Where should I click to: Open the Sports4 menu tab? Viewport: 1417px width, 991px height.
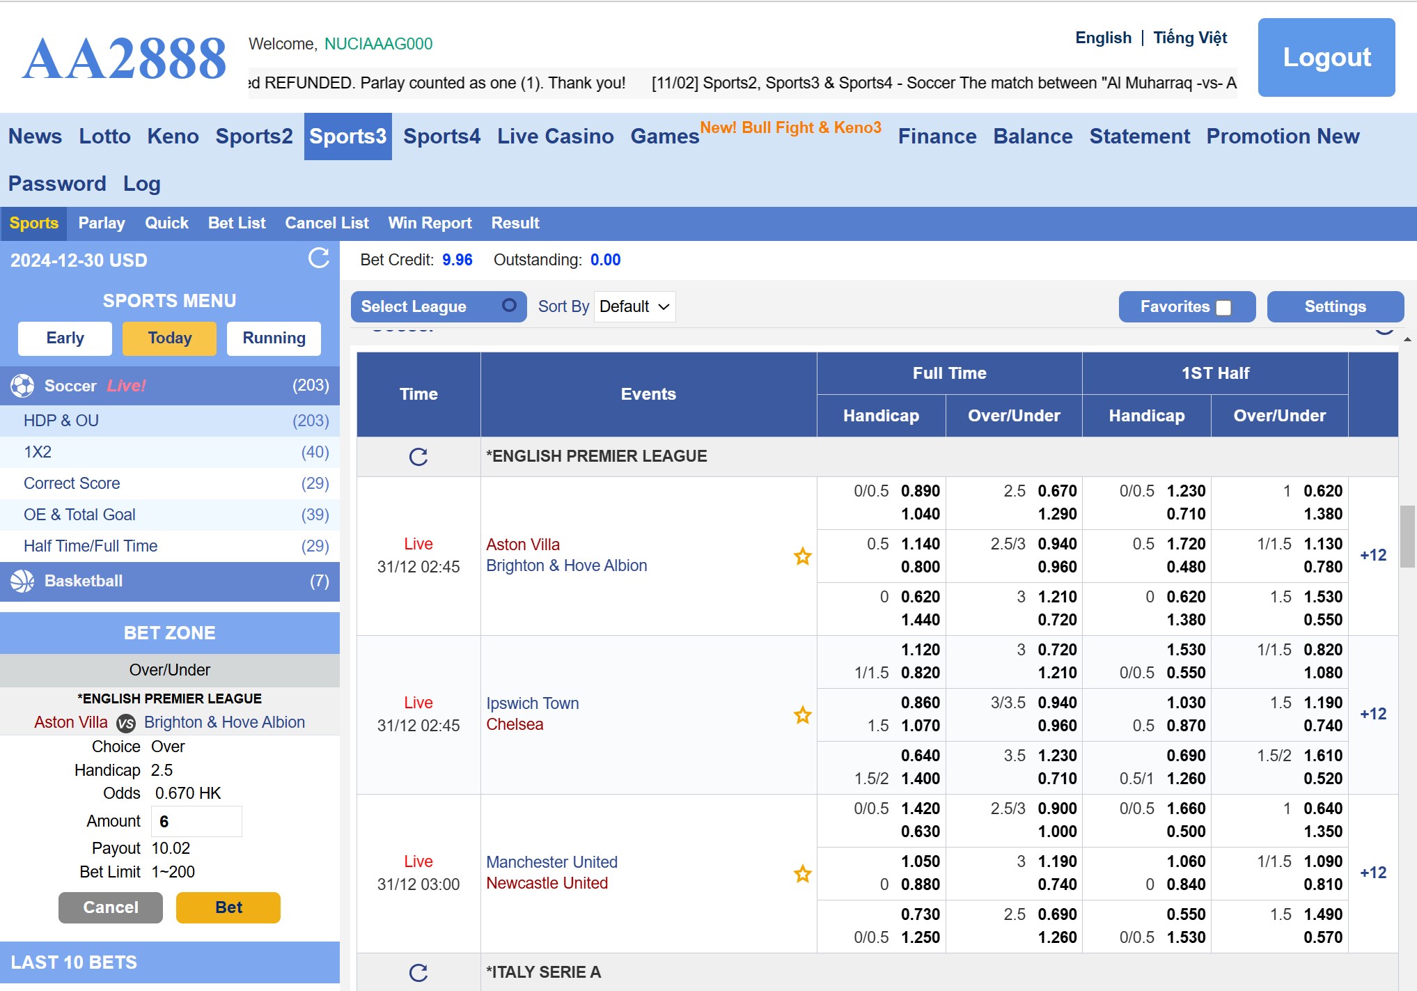[441, 136]
